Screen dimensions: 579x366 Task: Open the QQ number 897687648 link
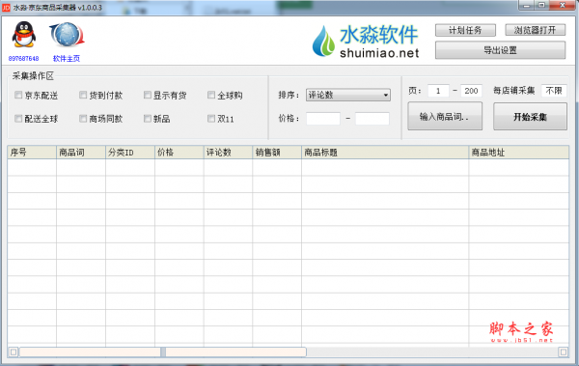pos(23,58)
